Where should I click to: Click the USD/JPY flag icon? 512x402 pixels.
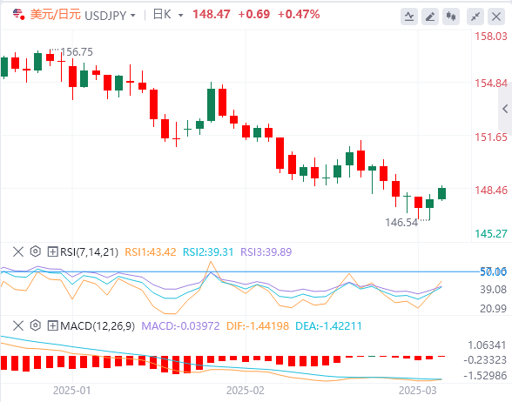pos(18,15)
